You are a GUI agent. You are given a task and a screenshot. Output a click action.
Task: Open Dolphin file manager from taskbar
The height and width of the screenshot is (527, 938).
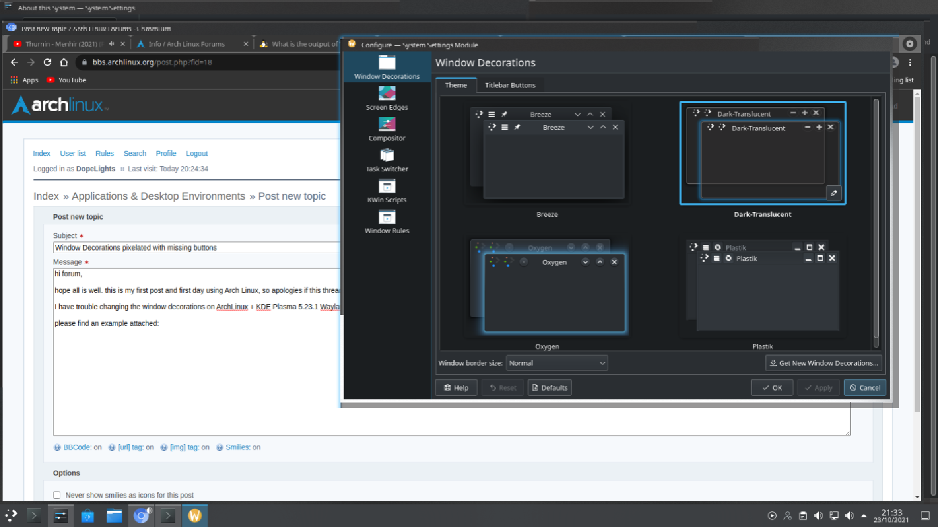click(114, 515)
